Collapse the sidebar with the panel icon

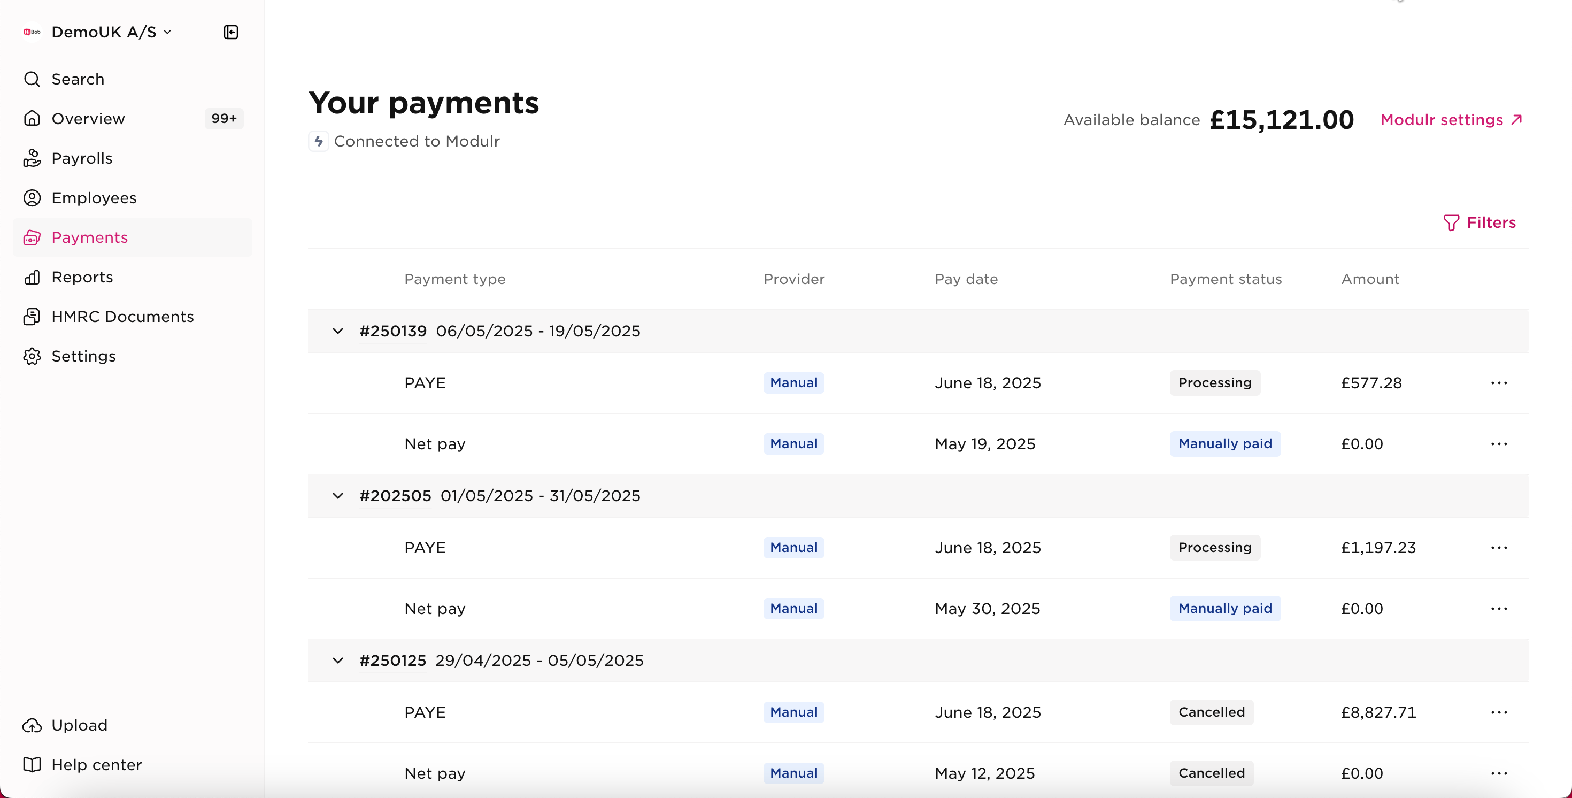(x=230, y=32)
